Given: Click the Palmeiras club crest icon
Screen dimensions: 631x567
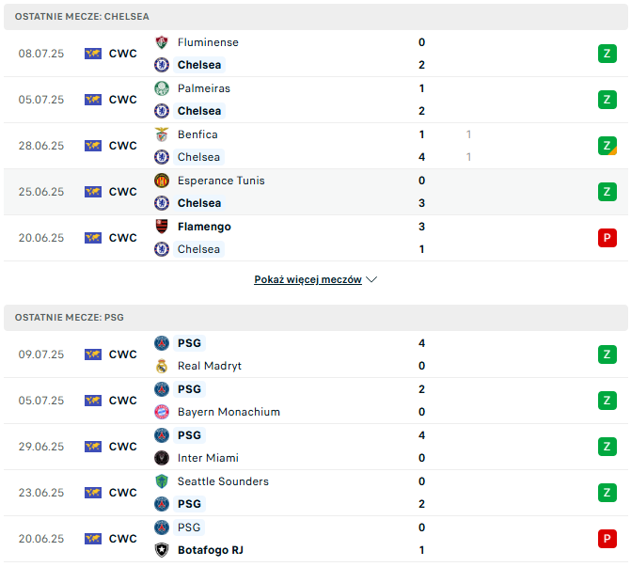Looking at the screenshot, I should (162, 88).
